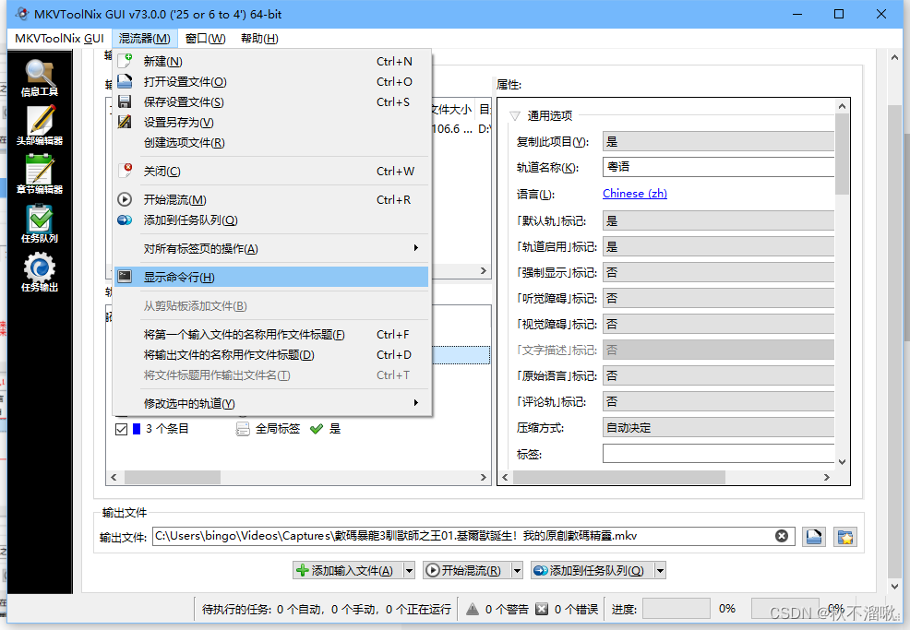The width and height of the screenshot is (910, 630).
Task: Open the 任务队列 job queue
Action: click(x=40, y=223)
